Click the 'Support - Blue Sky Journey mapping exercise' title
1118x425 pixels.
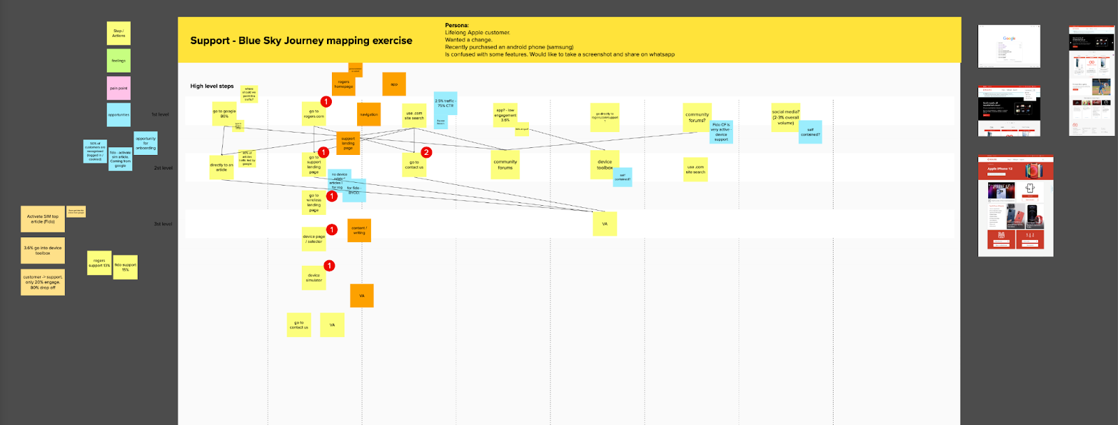click(x=301, y=40)
